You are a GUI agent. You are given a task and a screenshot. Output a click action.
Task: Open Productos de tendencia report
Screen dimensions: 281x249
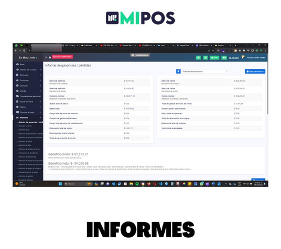28,153
